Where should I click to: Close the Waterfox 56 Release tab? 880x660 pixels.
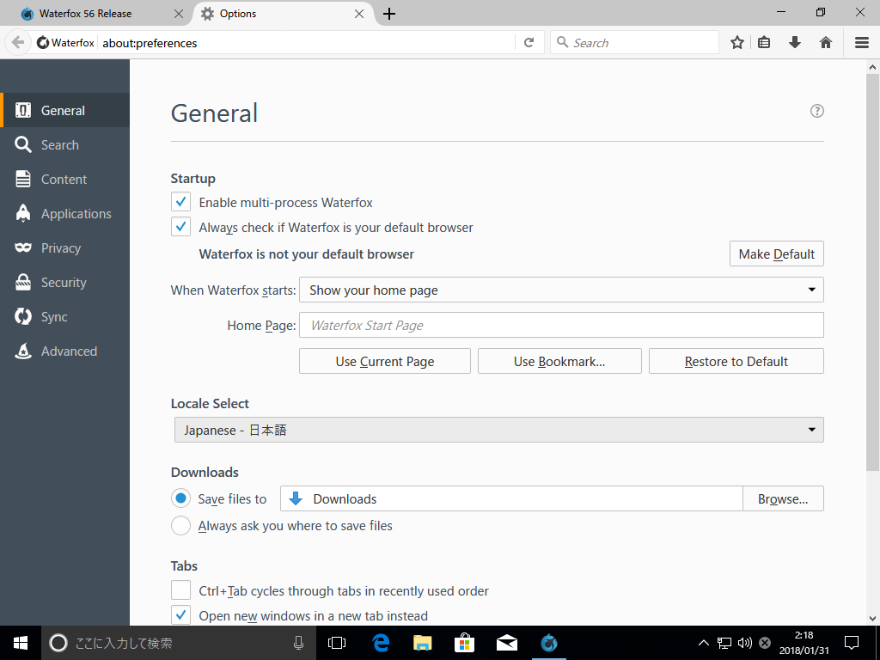coord(179,14)
